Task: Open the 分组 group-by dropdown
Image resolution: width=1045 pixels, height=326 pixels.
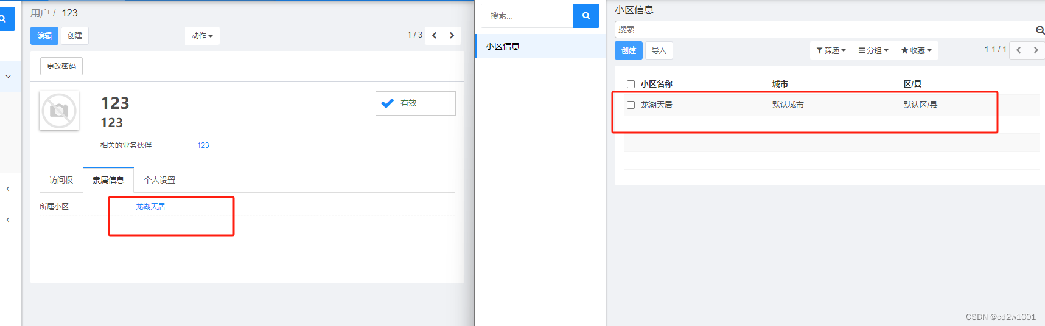Action: (x=873, y=50)
